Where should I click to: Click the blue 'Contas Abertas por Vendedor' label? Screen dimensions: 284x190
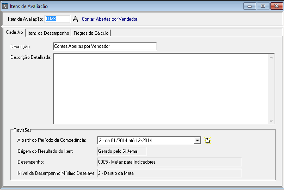point(109,19)
